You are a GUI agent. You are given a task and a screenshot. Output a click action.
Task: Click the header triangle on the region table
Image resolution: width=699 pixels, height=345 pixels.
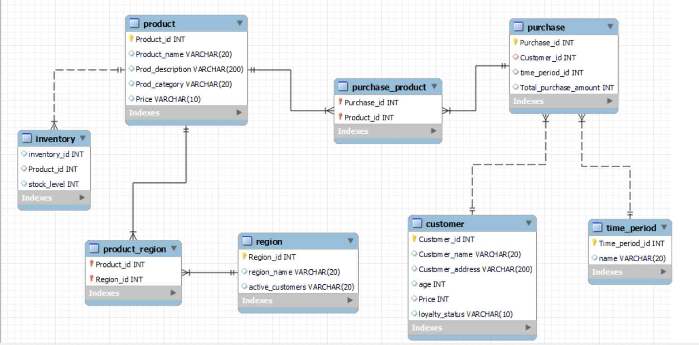coord(350,241)
